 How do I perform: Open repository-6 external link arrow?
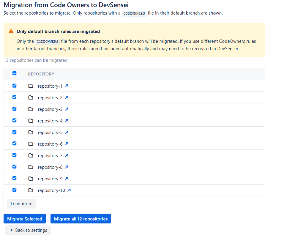[x=67, y=144]
